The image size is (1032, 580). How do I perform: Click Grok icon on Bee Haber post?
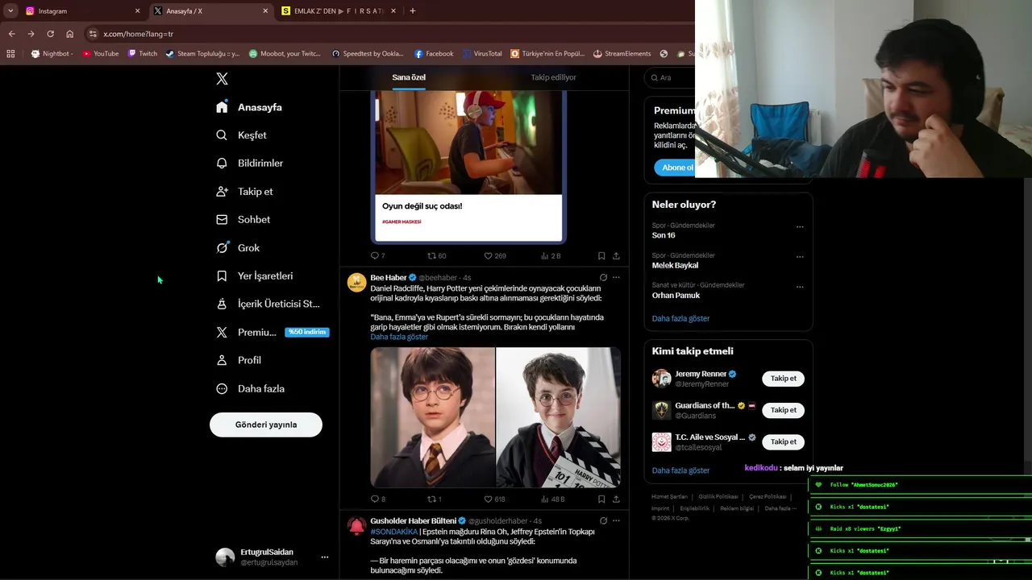[x=603, y=277]
